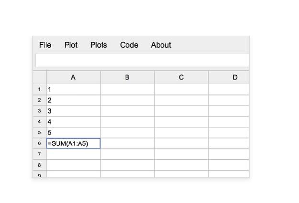Select the row 3 header
299x203 pixels.
[39, 111]
